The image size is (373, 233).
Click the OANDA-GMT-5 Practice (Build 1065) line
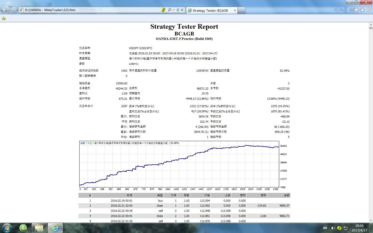184,39
